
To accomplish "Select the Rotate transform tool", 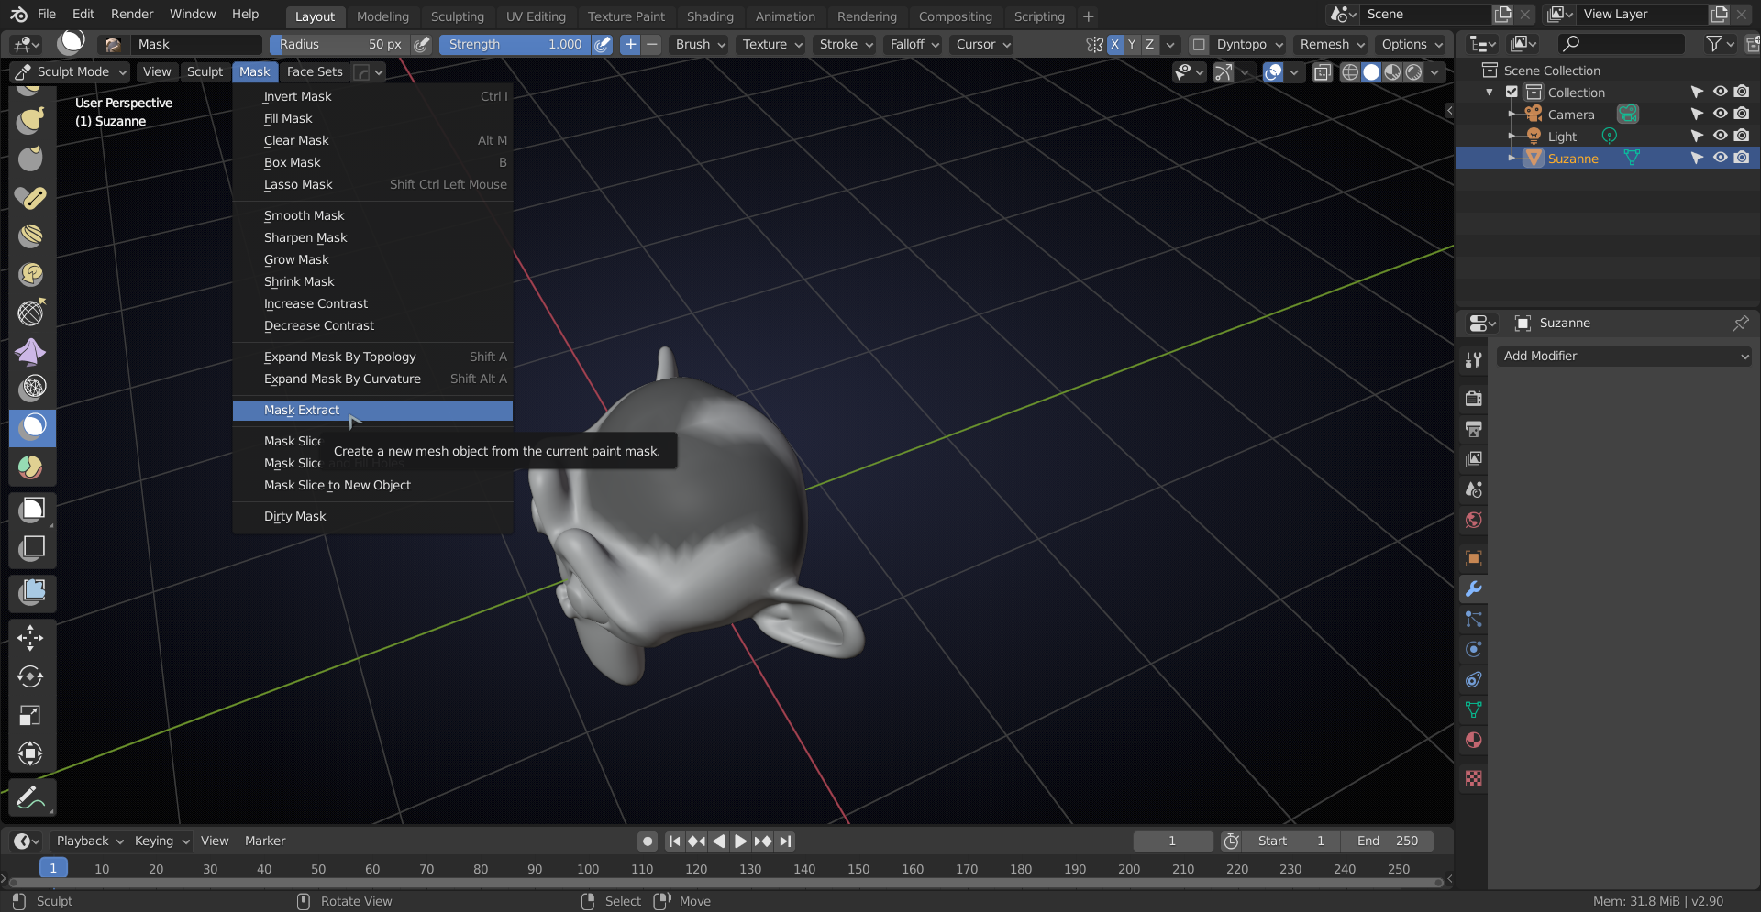I will 30,676.
